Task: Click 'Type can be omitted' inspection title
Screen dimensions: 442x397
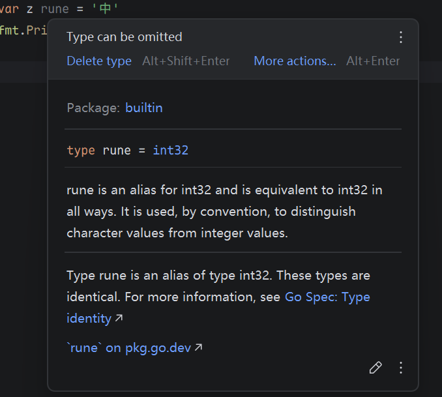Action: [x=125, y=37]
